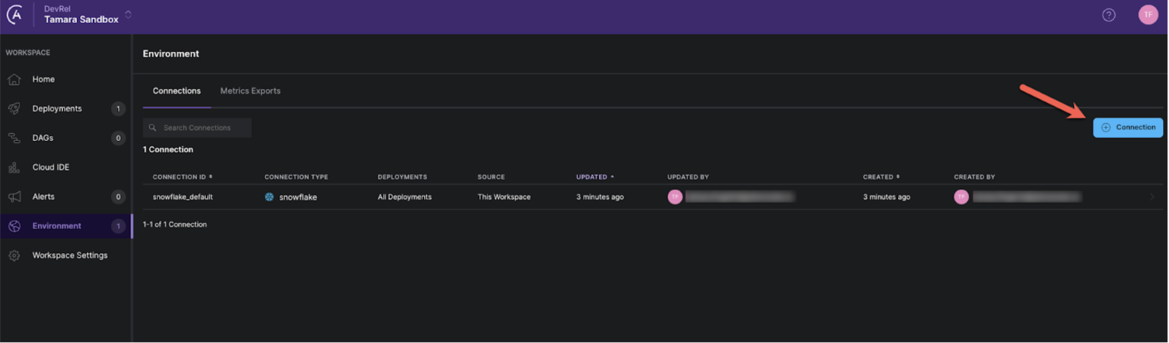1169x343 pixels.
Task: Click the Astronomer logo icon
Action: click(15, 14)
